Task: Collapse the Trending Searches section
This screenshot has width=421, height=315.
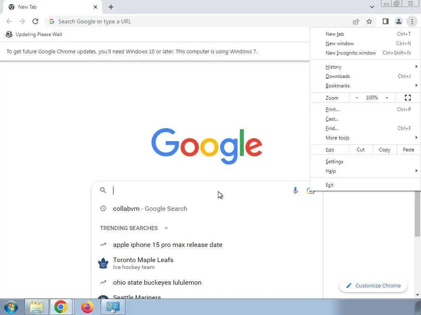Action: tap(166, 228)
